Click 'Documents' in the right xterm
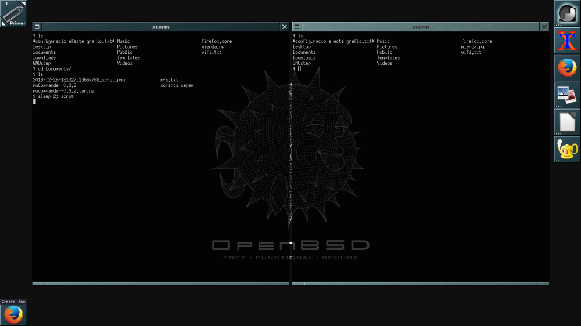 tap(304, 53)
